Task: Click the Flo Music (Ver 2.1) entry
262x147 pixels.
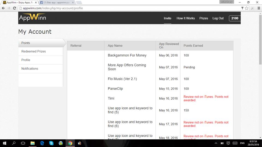Action: [122, 79]
